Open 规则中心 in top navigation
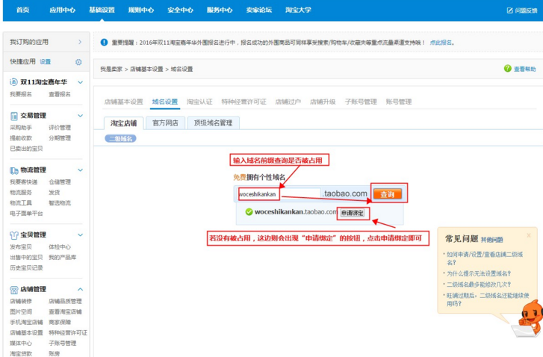 pyautogui.click(x=141, y=10)
